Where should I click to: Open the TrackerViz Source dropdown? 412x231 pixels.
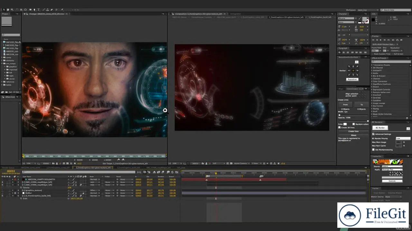[x=392, y=167]
